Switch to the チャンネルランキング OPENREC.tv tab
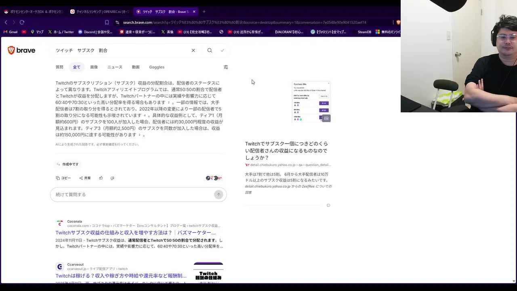Screen dimensions: 517x291 coord(99,12)
